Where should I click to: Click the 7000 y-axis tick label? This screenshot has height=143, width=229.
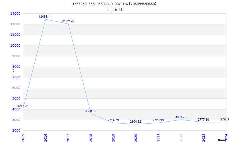[16, 78]
